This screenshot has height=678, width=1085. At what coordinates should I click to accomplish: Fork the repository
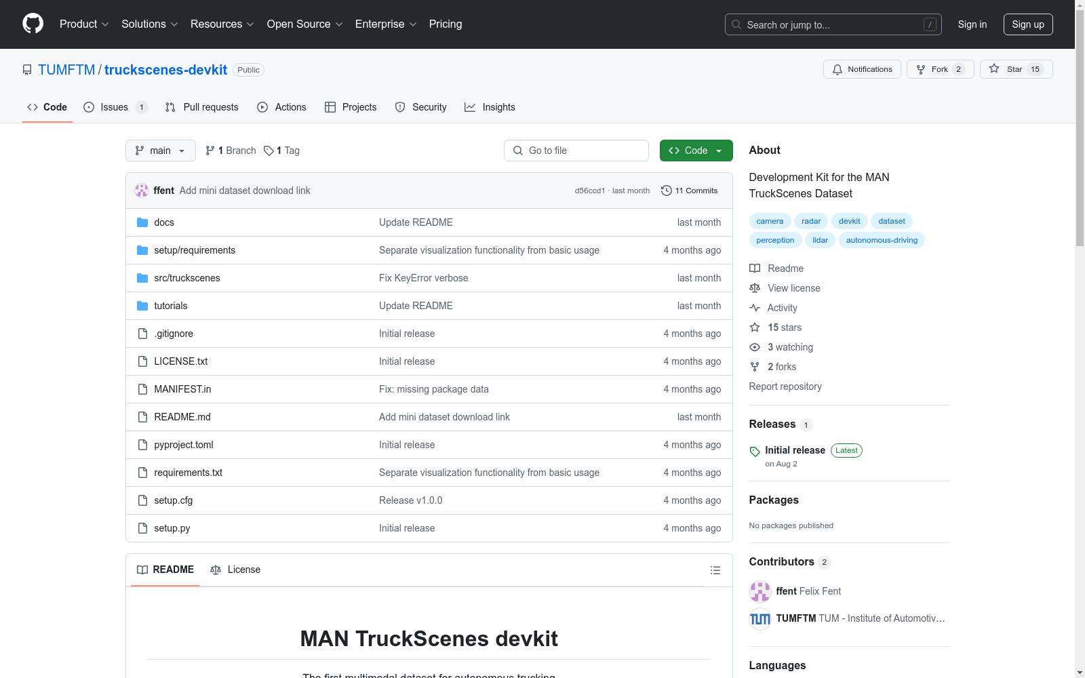click(x=940, y=69)
